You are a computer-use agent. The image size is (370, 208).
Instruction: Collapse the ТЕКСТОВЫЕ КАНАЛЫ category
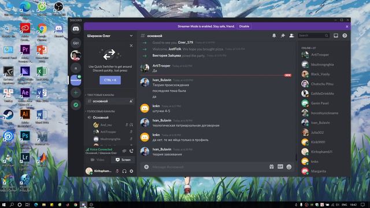coord(100,95)
